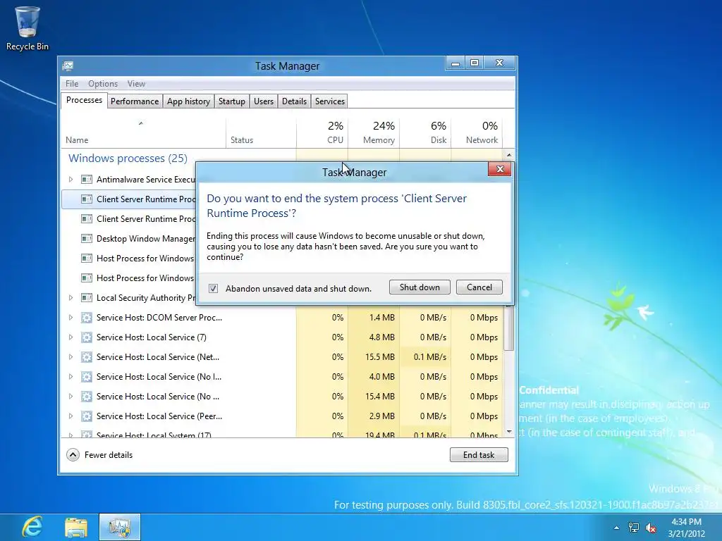722x541 pixels.
Task: Click Antimalware Service Executable process icon
Action: 87,180
